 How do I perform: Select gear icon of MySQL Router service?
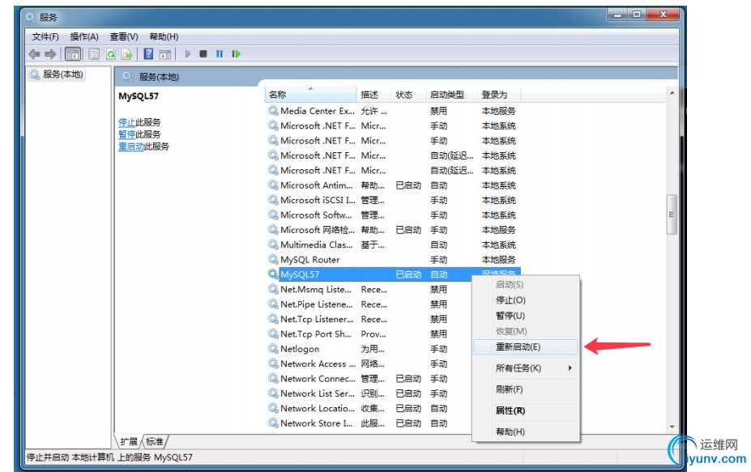tap(273, 259)
